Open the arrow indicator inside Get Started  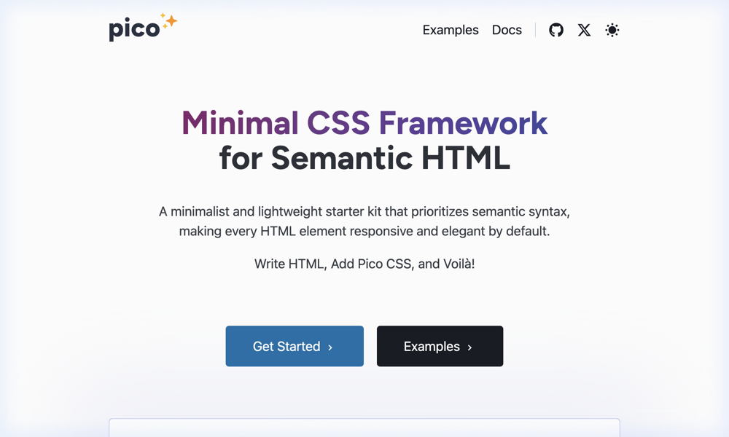[332, 347]
